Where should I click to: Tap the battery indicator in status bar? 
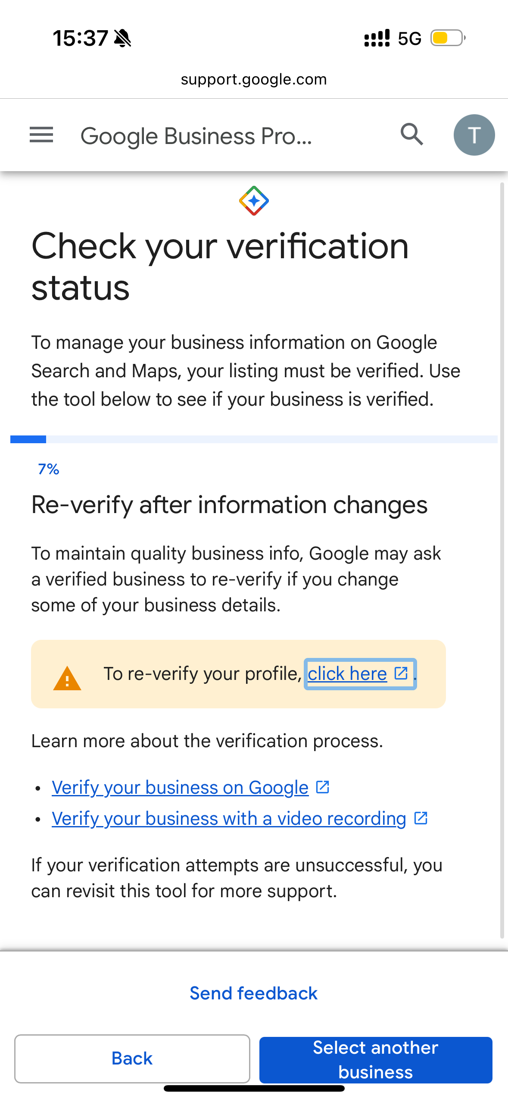448,38
